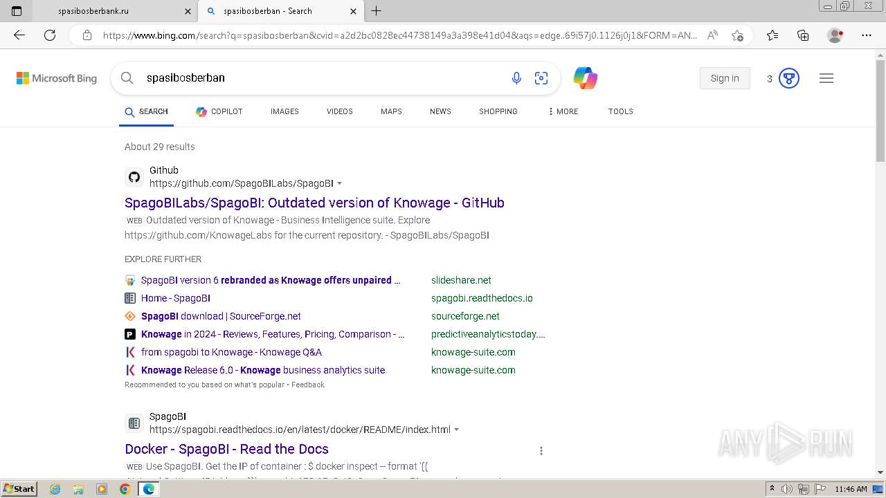Select the SEARCH tab
This screenshot has height=498, width=886.
coord(146,111)
